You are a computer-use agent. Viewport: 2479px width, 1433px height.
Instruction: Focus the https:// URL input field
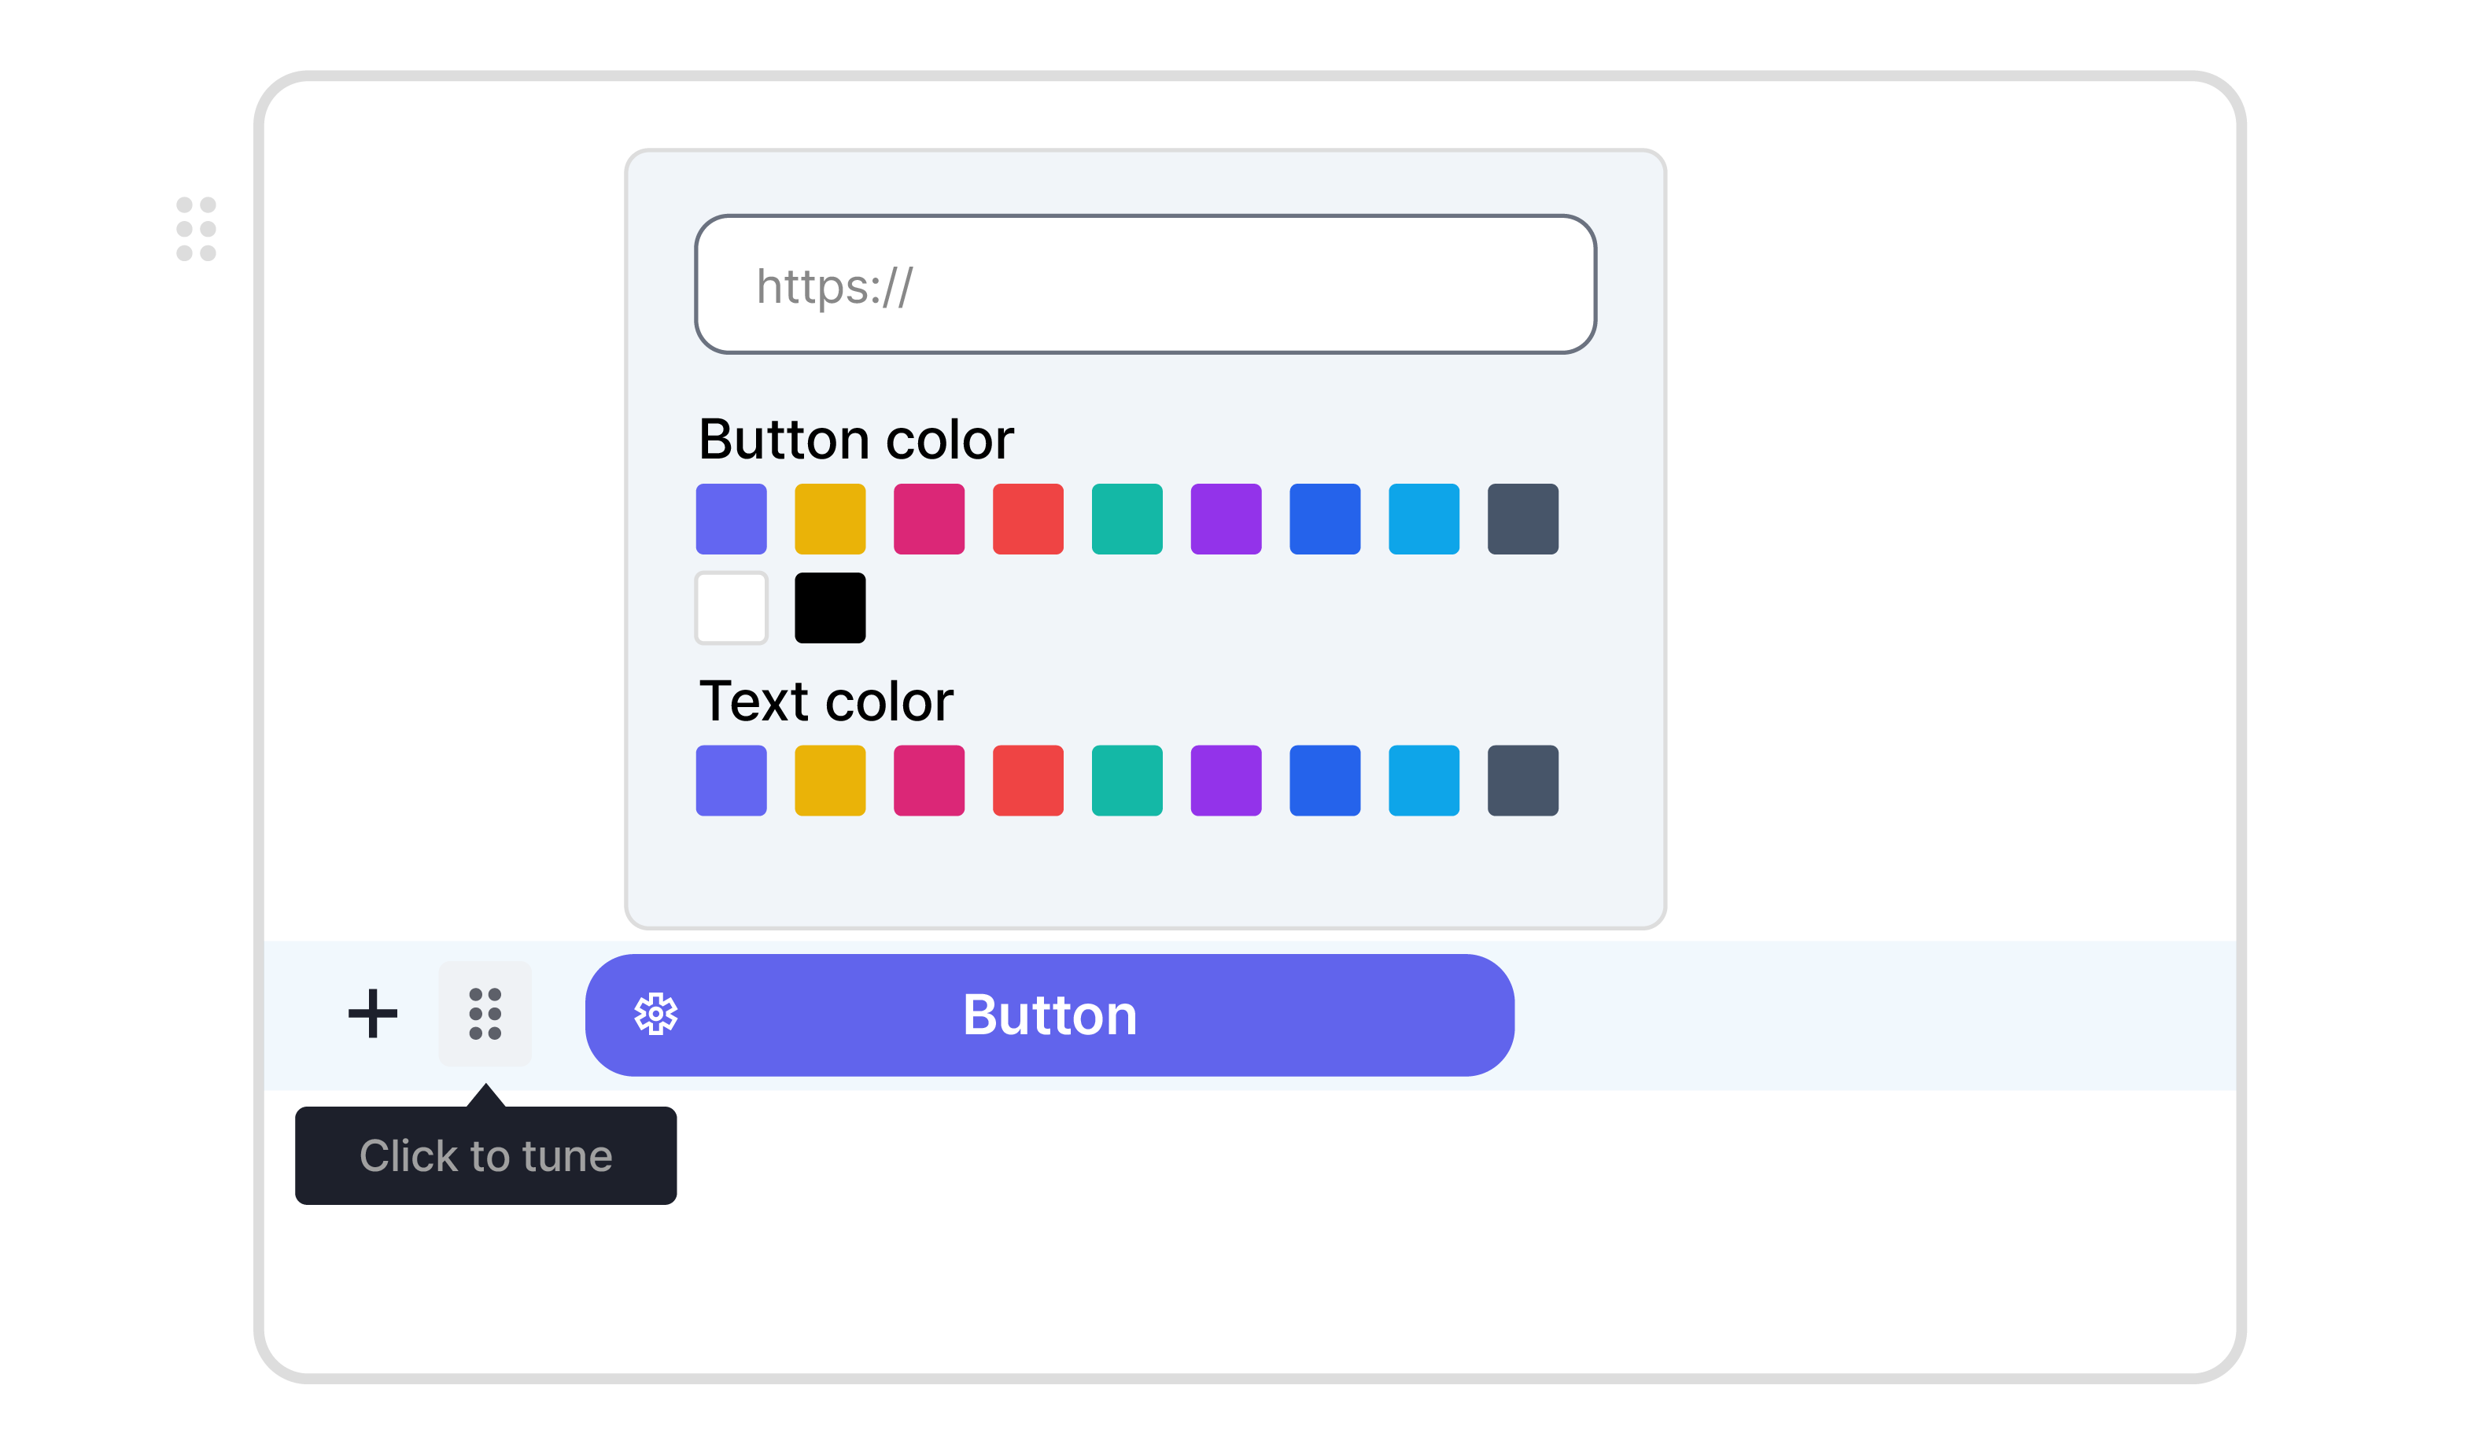click(x=1145, y=284)
